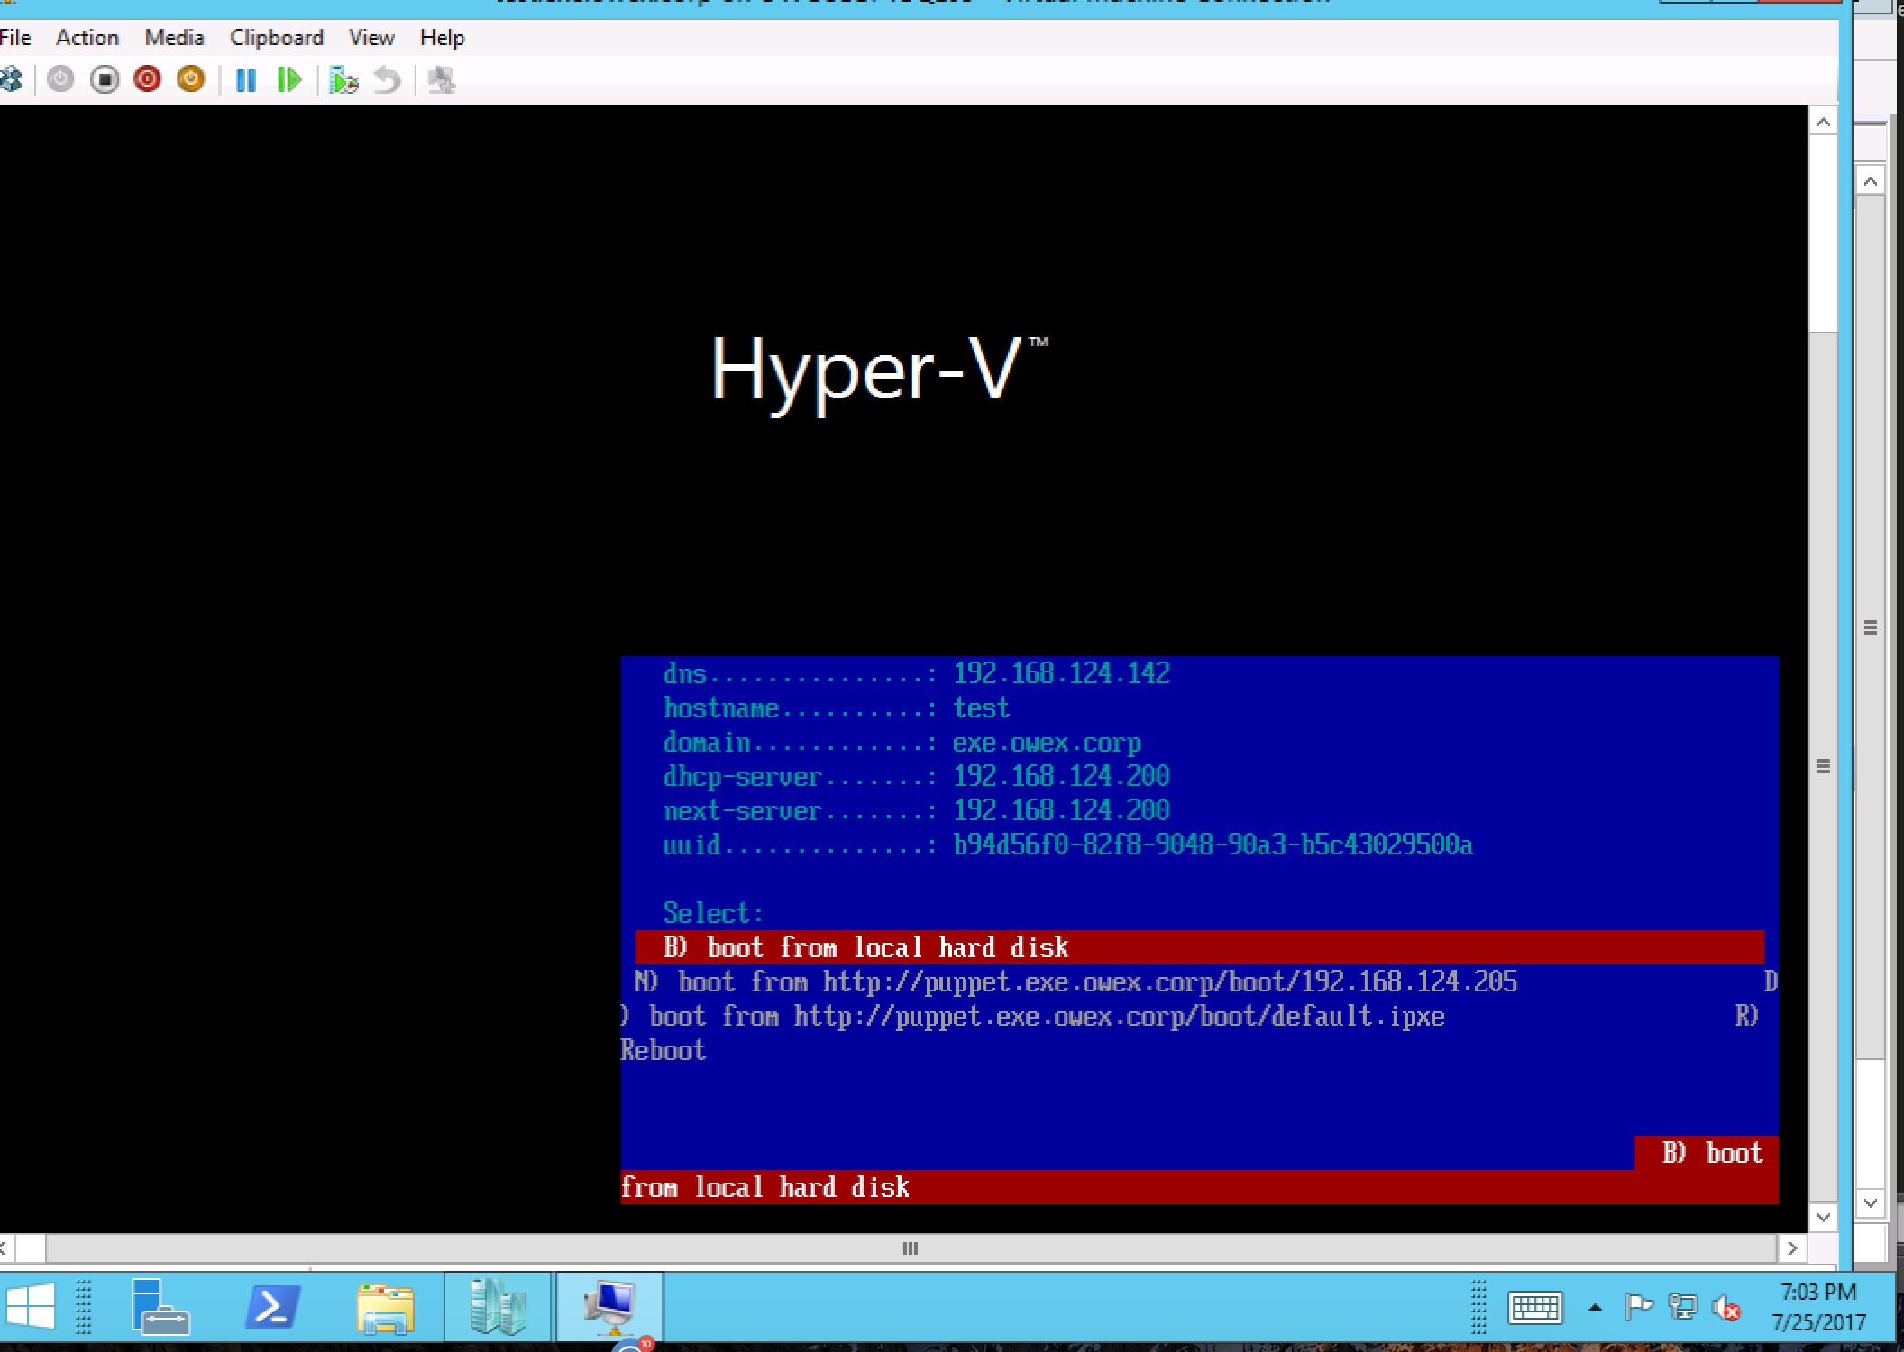Create a checkpoint using the toolbar icon
This screenshot has width=1904, height=1352.
click(343, 80)
